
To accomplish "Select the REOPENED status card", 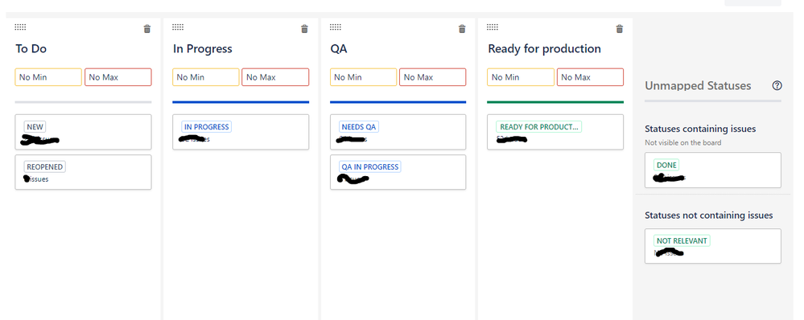I will [83, 172].
